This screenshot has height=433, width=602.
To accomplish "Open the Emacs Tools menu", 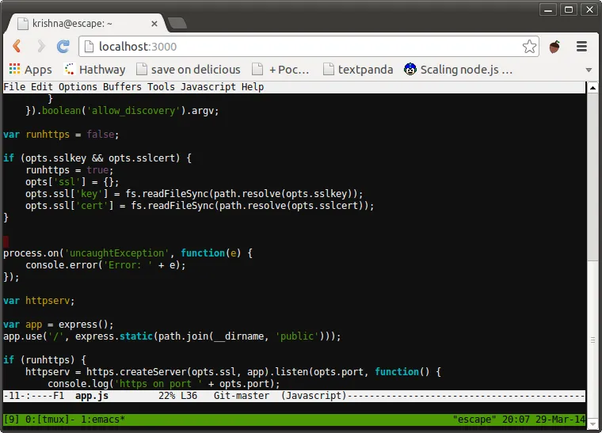I will tap(161, 87).
